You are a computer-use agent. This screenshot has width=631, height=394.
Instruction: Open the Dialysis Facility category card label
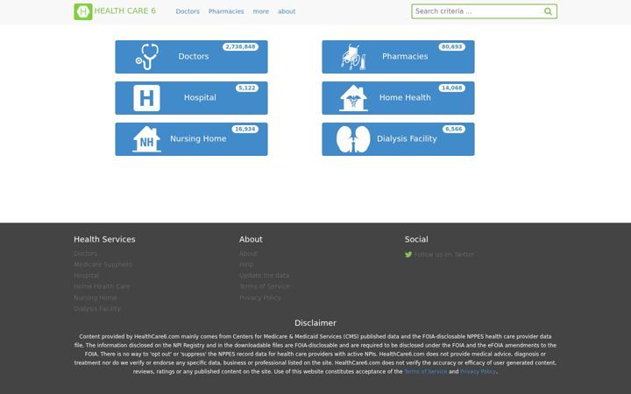407,138
